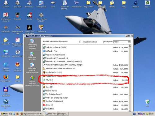Click the Mozilla Firefox desktop icon
Image resolution: width=155 pixels, height=116 pixels.
(x=6, y=78)
